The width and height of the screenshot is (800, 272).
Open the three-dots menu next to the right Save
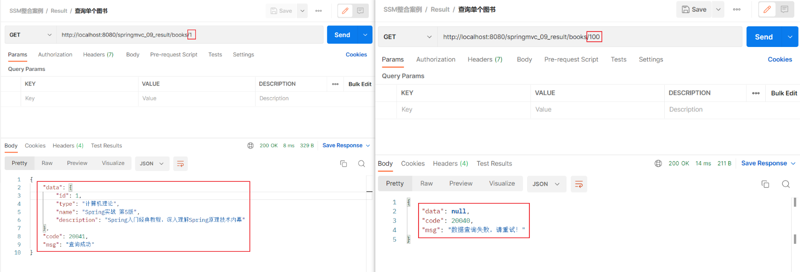[x=737, y=9]
